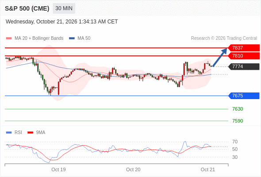Click the '9MA' legend label
Image resolution: width=261 pixels, height=177 pixels.
click(41, 133)
